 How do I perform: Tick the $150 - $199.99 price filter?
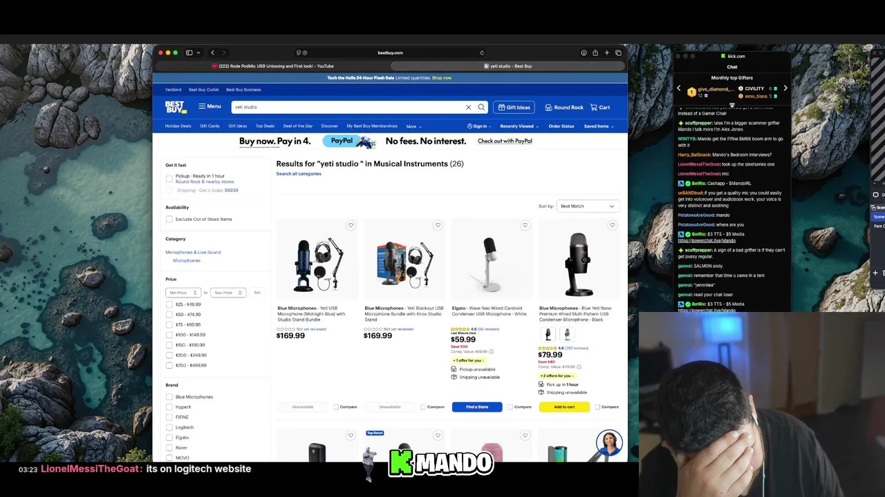tap(169, 344)
